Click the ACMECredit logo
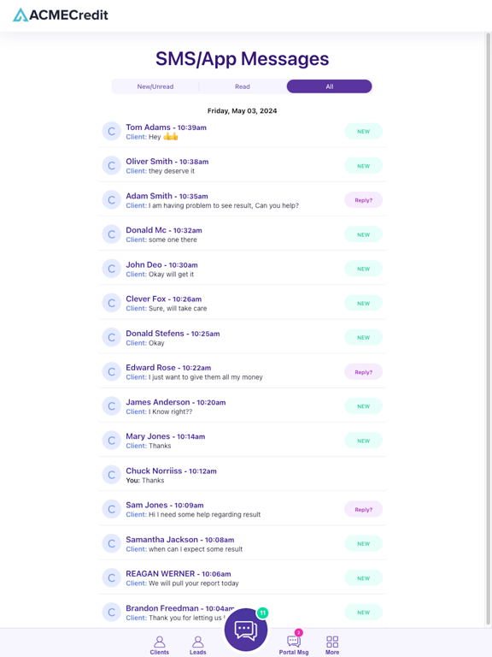Screen dimensions: 492x657 click(x=61, y=15)
